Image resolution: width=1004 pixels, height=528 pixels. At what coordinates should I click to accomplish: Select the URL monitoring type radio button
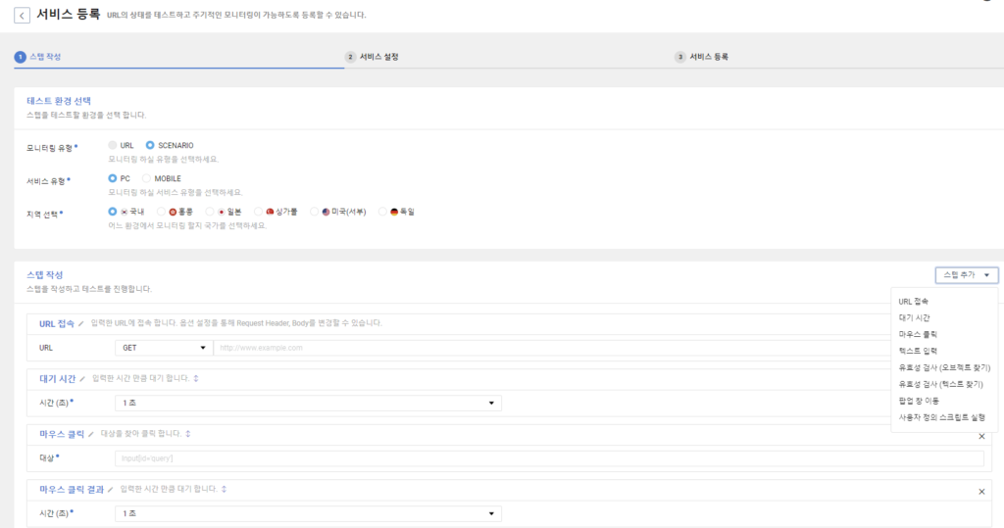pos(113,146)
